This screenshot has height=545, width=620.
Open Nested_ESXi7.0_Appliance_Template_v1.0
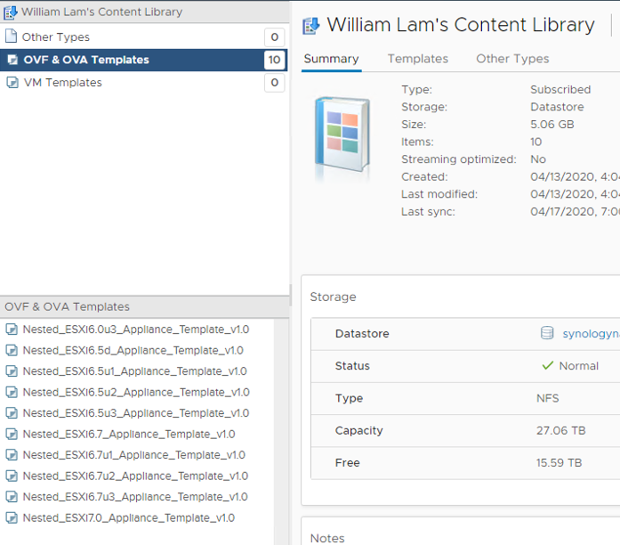129,517
